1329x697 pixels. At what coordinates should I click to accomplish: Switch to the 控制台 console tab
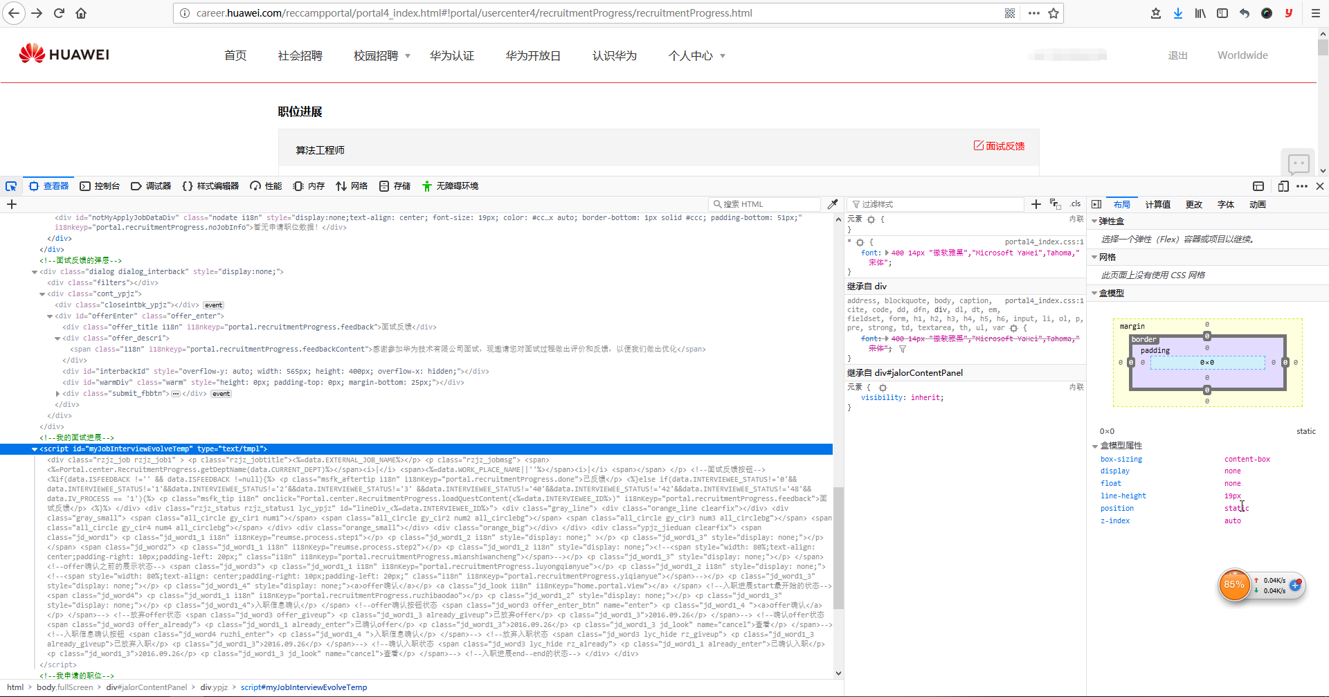click(x=100, y=186)
